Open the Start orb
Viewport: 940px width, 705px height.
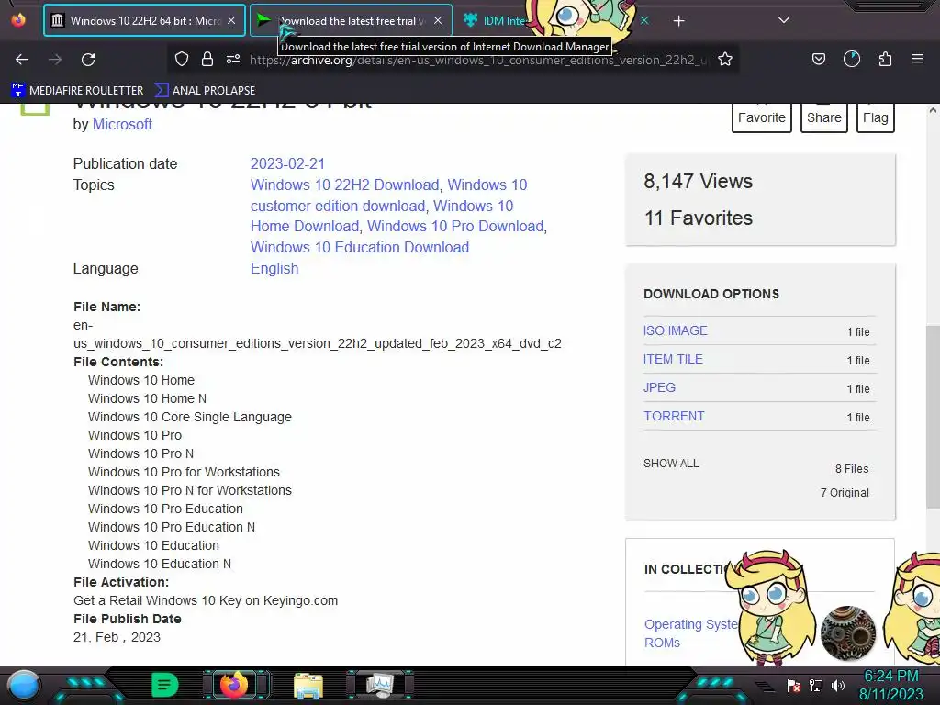(x=24, y=685)
